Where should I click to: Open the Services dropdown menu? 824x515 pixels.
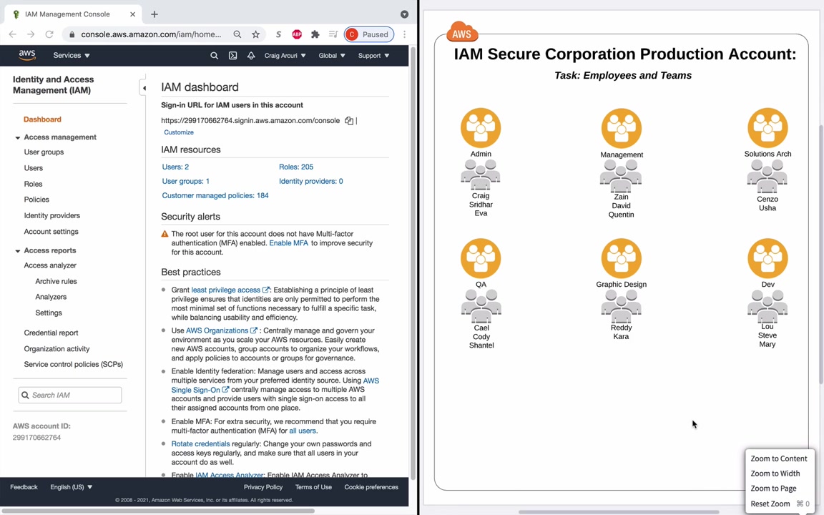coord(71,55)
